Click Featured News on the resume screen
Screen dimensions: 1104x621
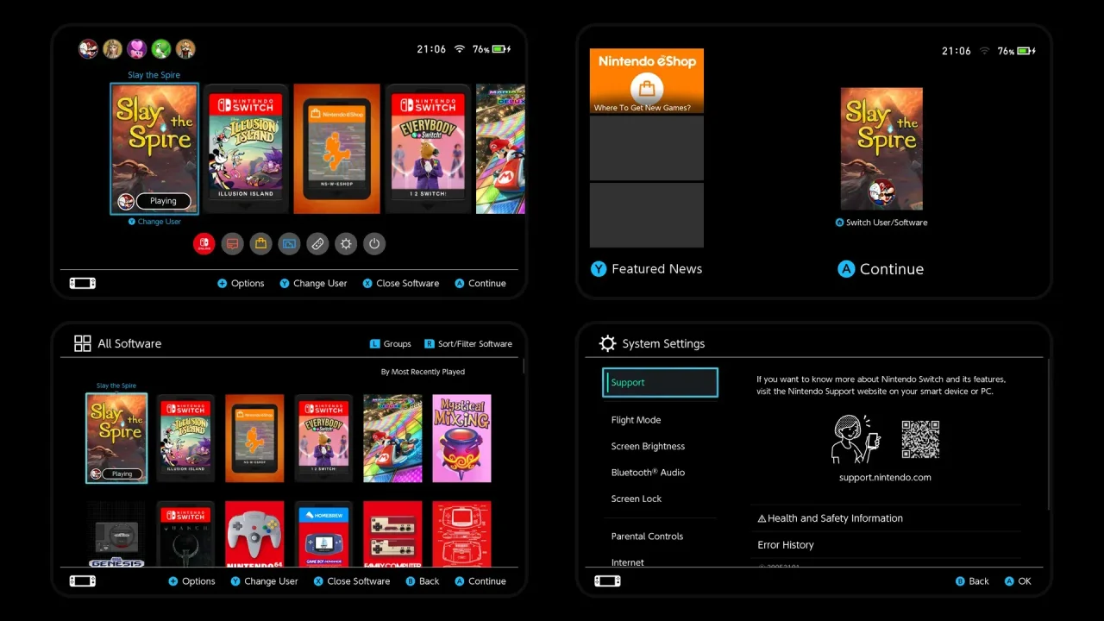tap(647, 269)
